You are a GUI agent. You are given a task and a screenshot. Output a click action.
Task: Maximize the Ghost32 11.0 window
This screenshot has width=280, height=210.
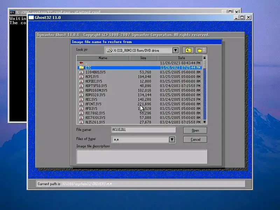(x=242, y=17)
